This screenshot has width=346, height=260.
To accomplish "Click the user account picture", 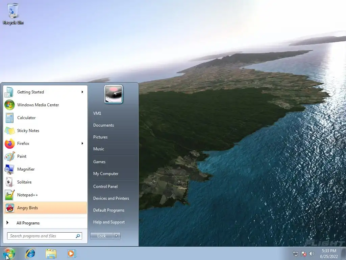I will pyautogui.click(x=114, y=94).
